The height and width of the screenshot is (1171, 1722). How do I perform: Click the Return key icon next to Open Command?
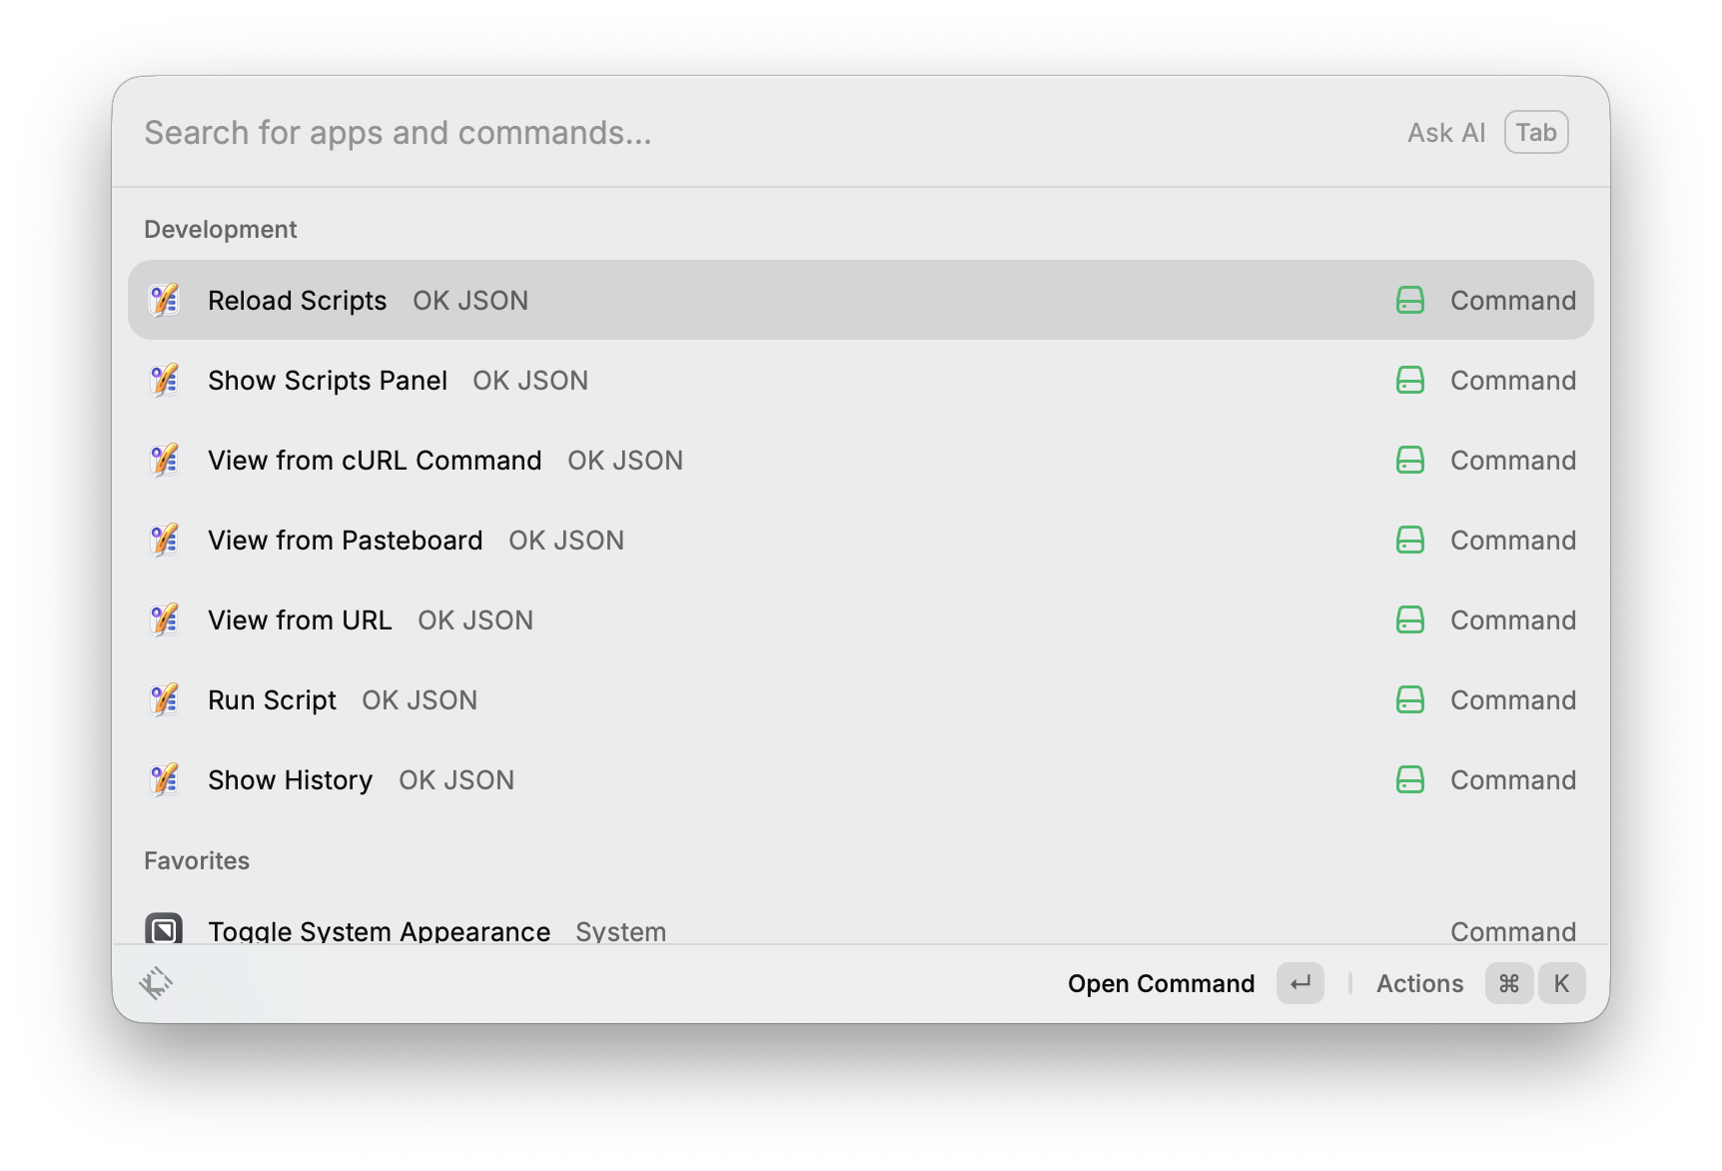tap(1299, 983)
